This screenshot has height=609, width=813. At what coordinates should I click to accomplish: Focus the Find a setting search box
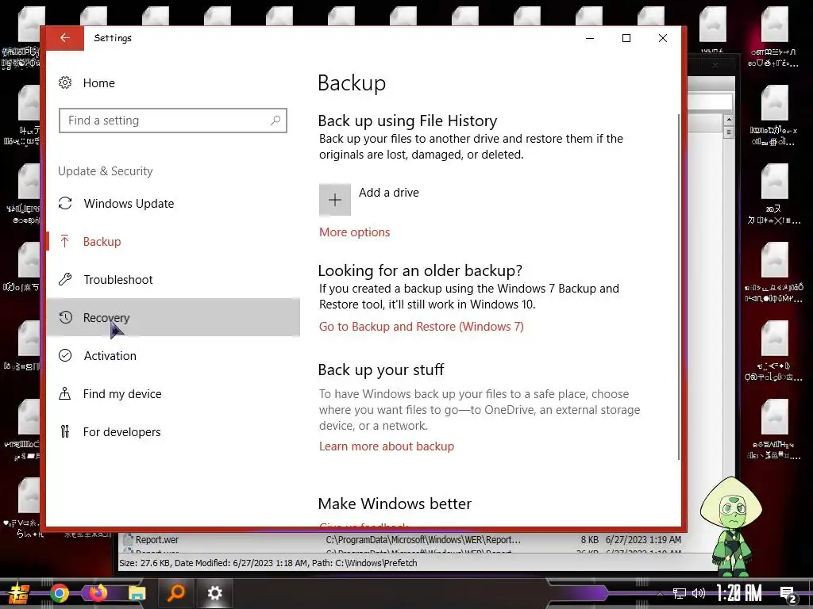pyautogui.click(x=172, y=121)
